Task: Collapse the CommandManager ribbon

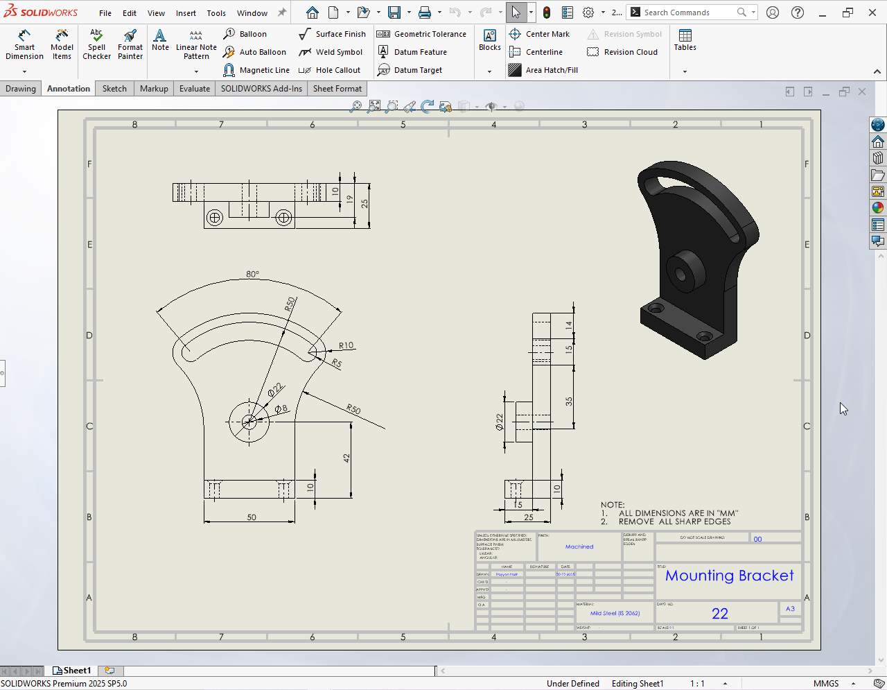Action: click(x=877, y=71)
